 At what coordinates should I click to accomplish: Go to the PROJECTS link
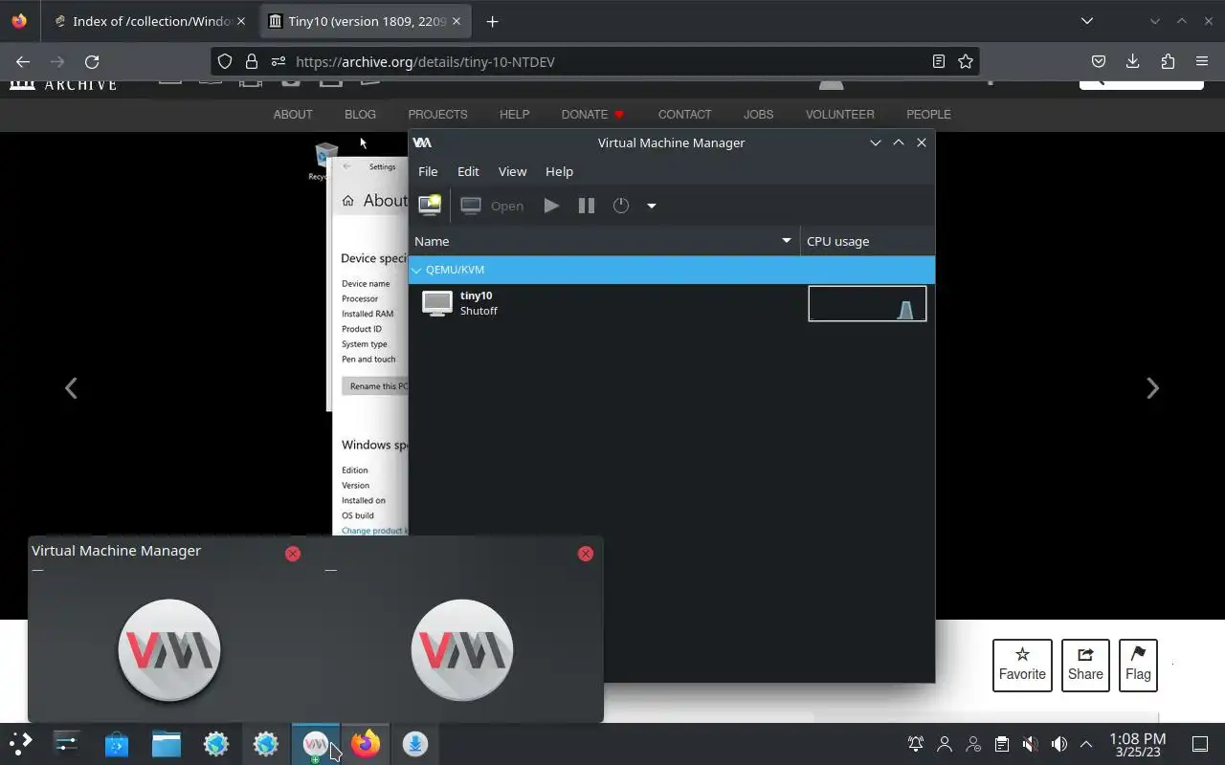click(x=437, y=114)
